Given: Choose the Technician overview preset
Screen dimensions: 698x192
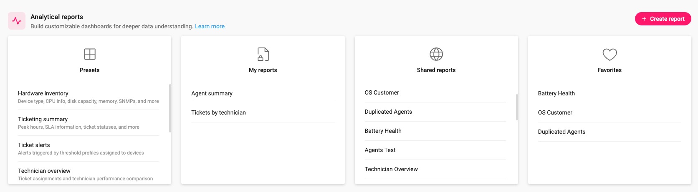Looking at the screenshot, I should 44,171.
